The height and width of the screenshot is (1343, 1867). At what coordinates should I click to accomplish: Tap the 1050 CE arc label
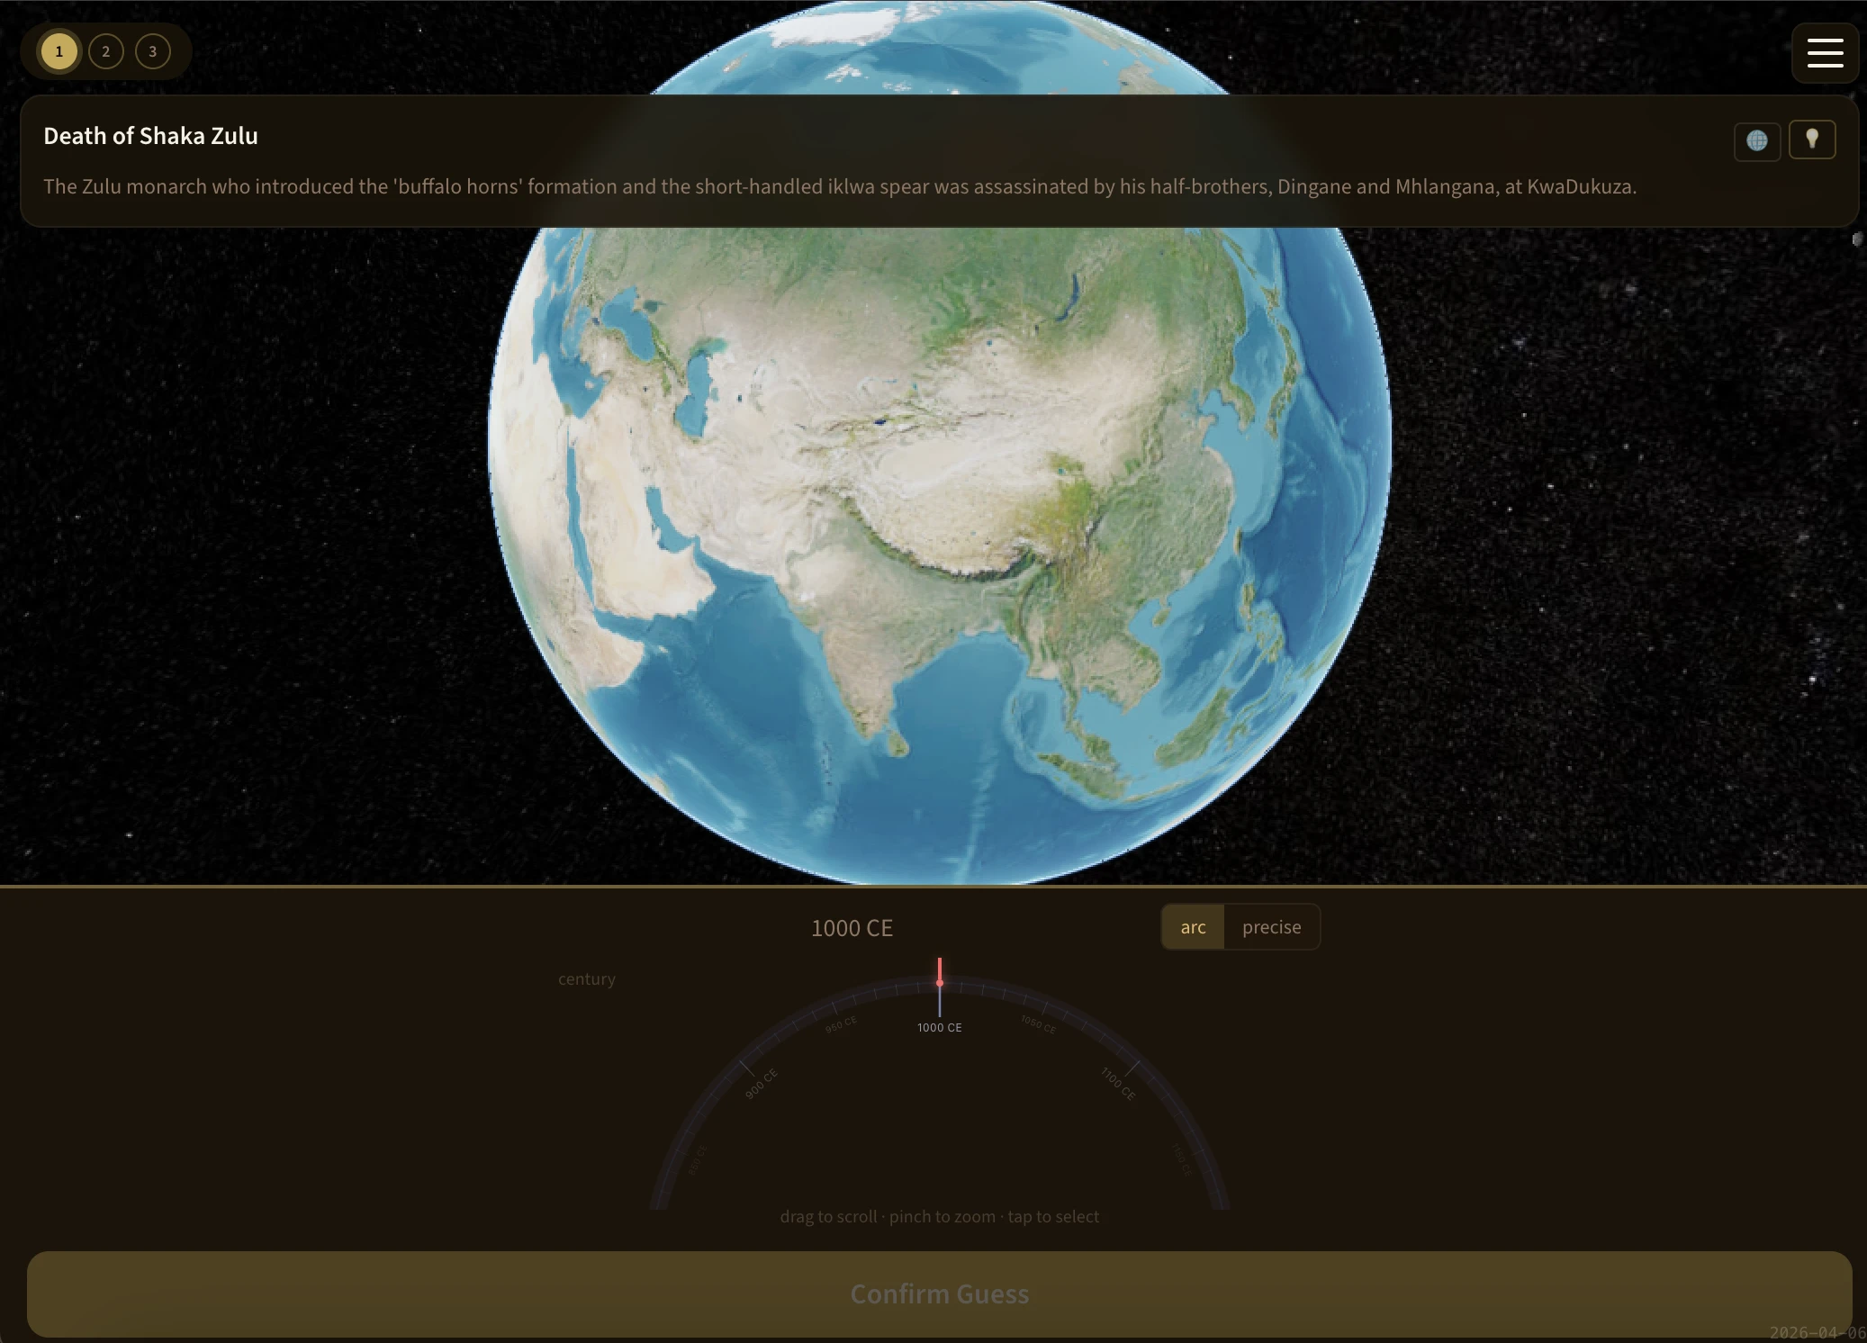coord(1038,1023)
